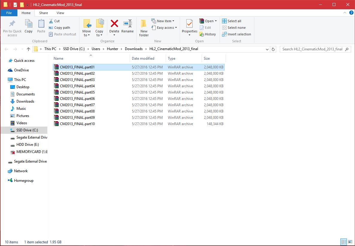Screen dimensions: 355x246
Task: Click Select all
Action: coord(232,21)
